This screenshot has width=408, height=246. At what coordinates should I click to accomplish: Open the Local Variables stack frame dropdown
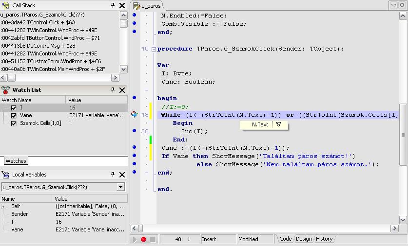(x=120, y=187)
